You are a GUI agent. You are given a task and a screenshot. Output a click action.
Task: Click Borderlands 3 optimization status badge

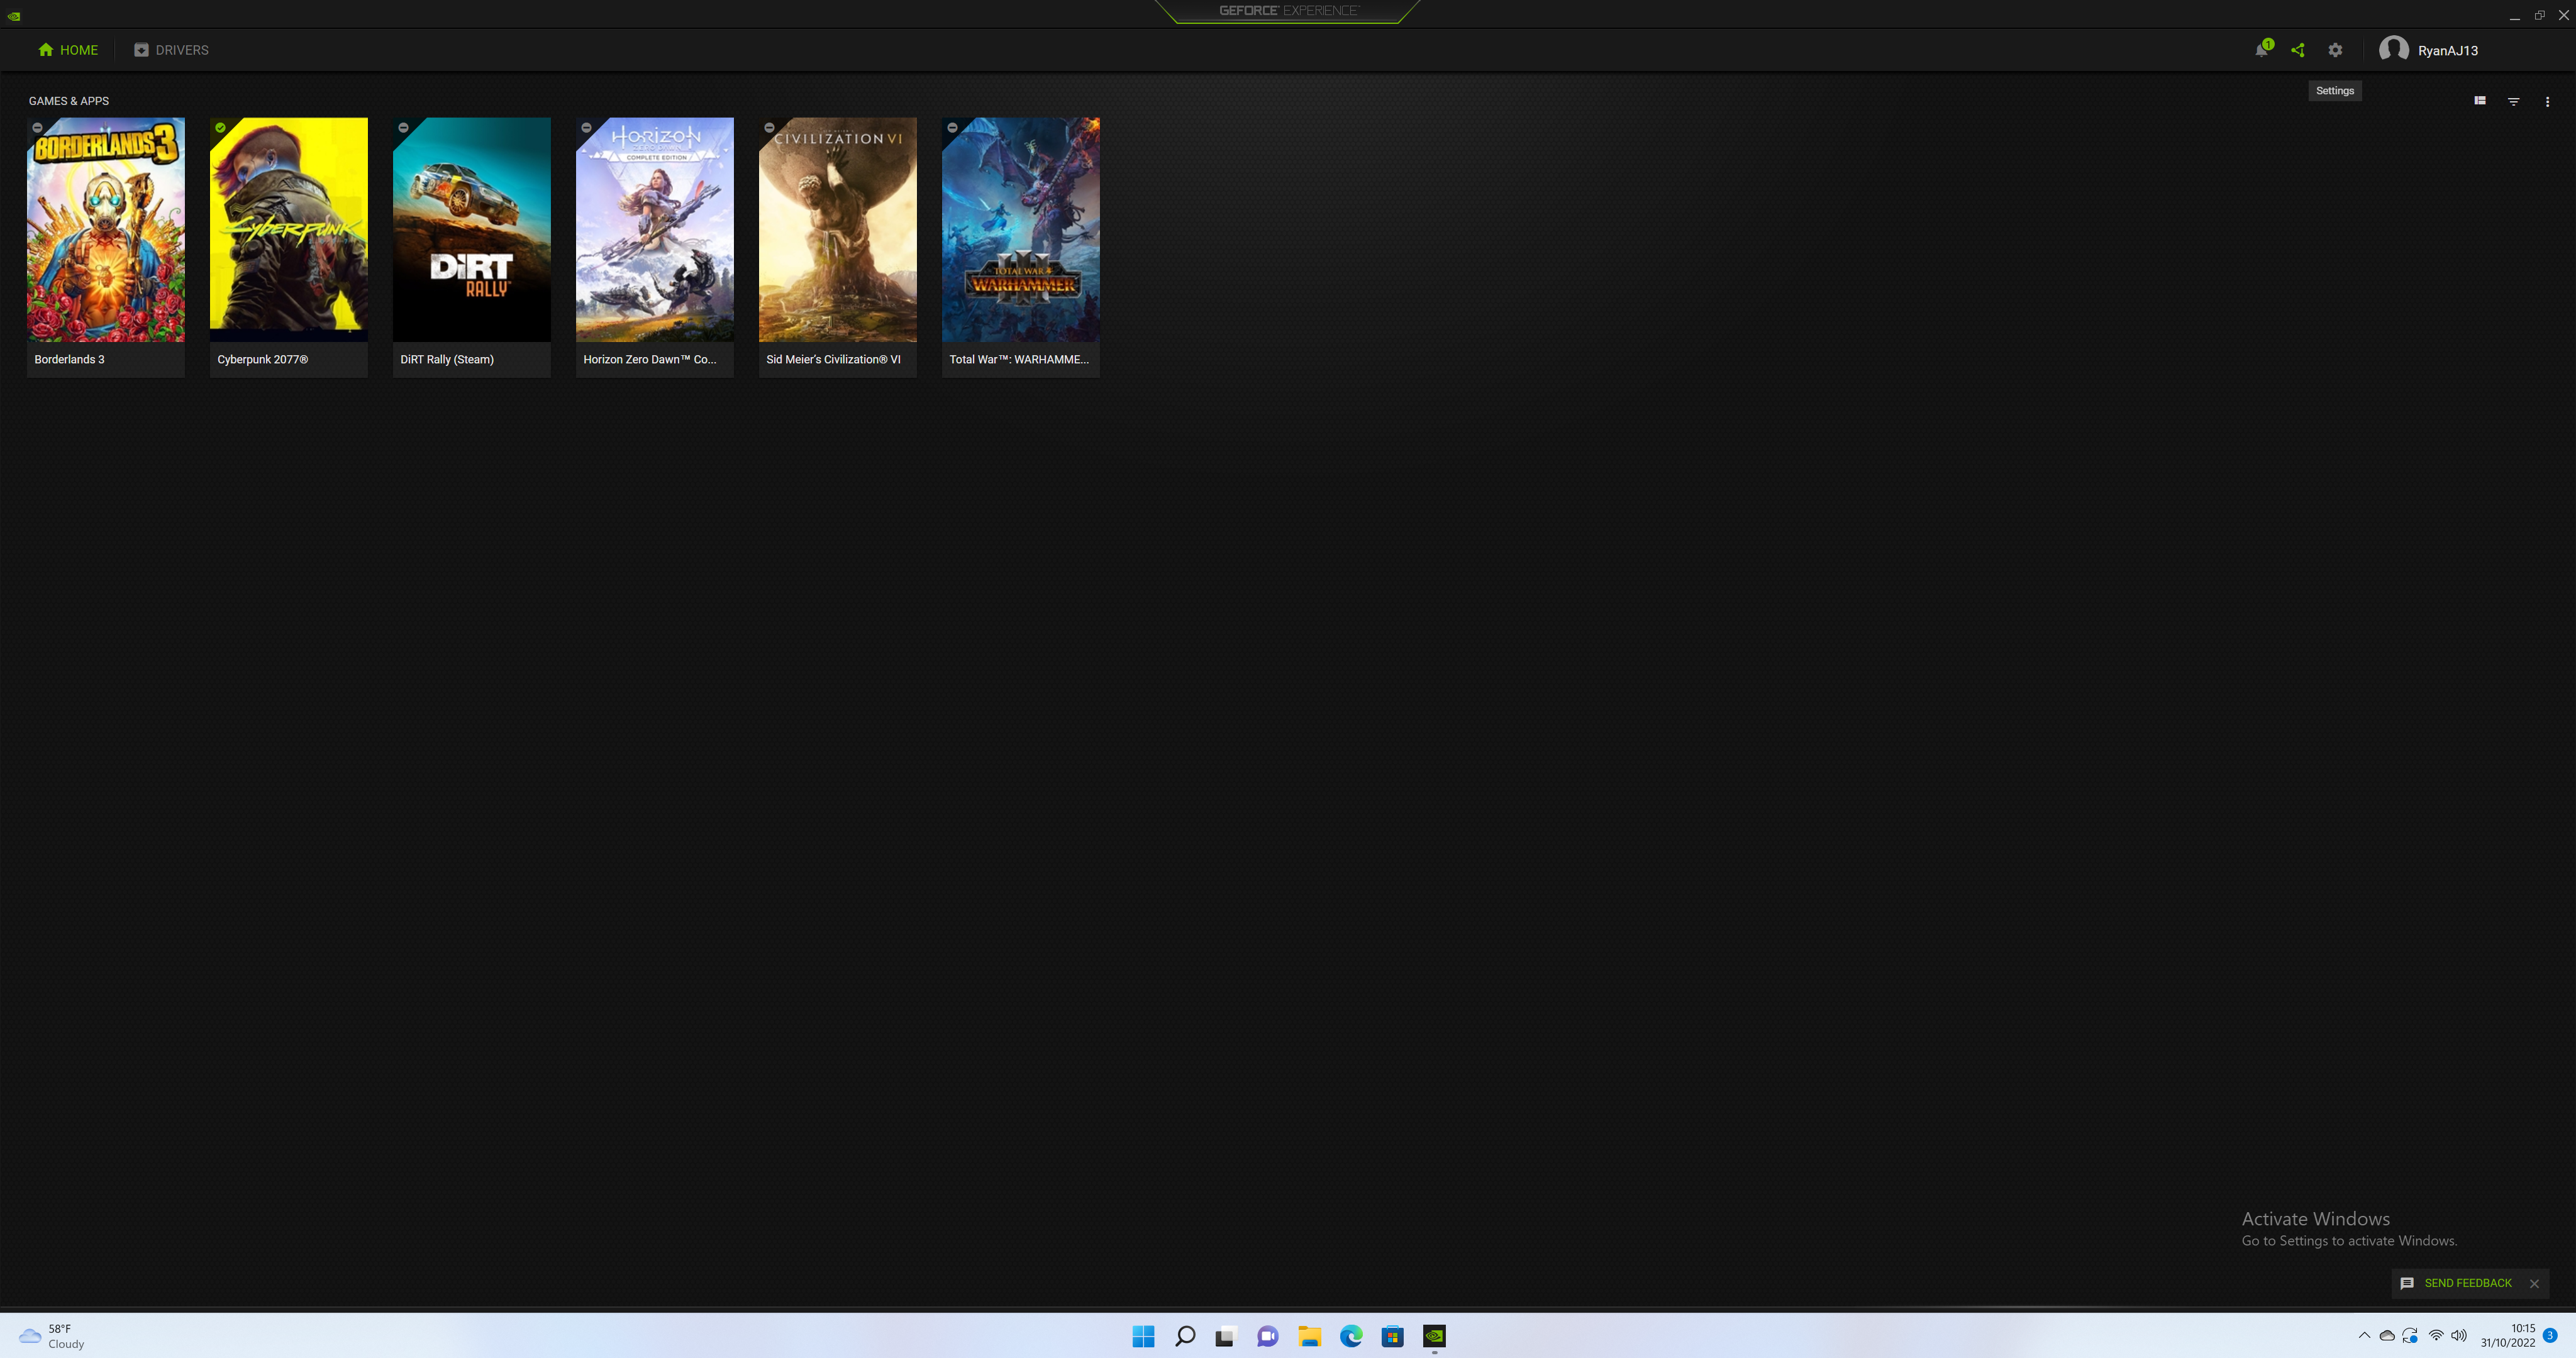[37, 128]
